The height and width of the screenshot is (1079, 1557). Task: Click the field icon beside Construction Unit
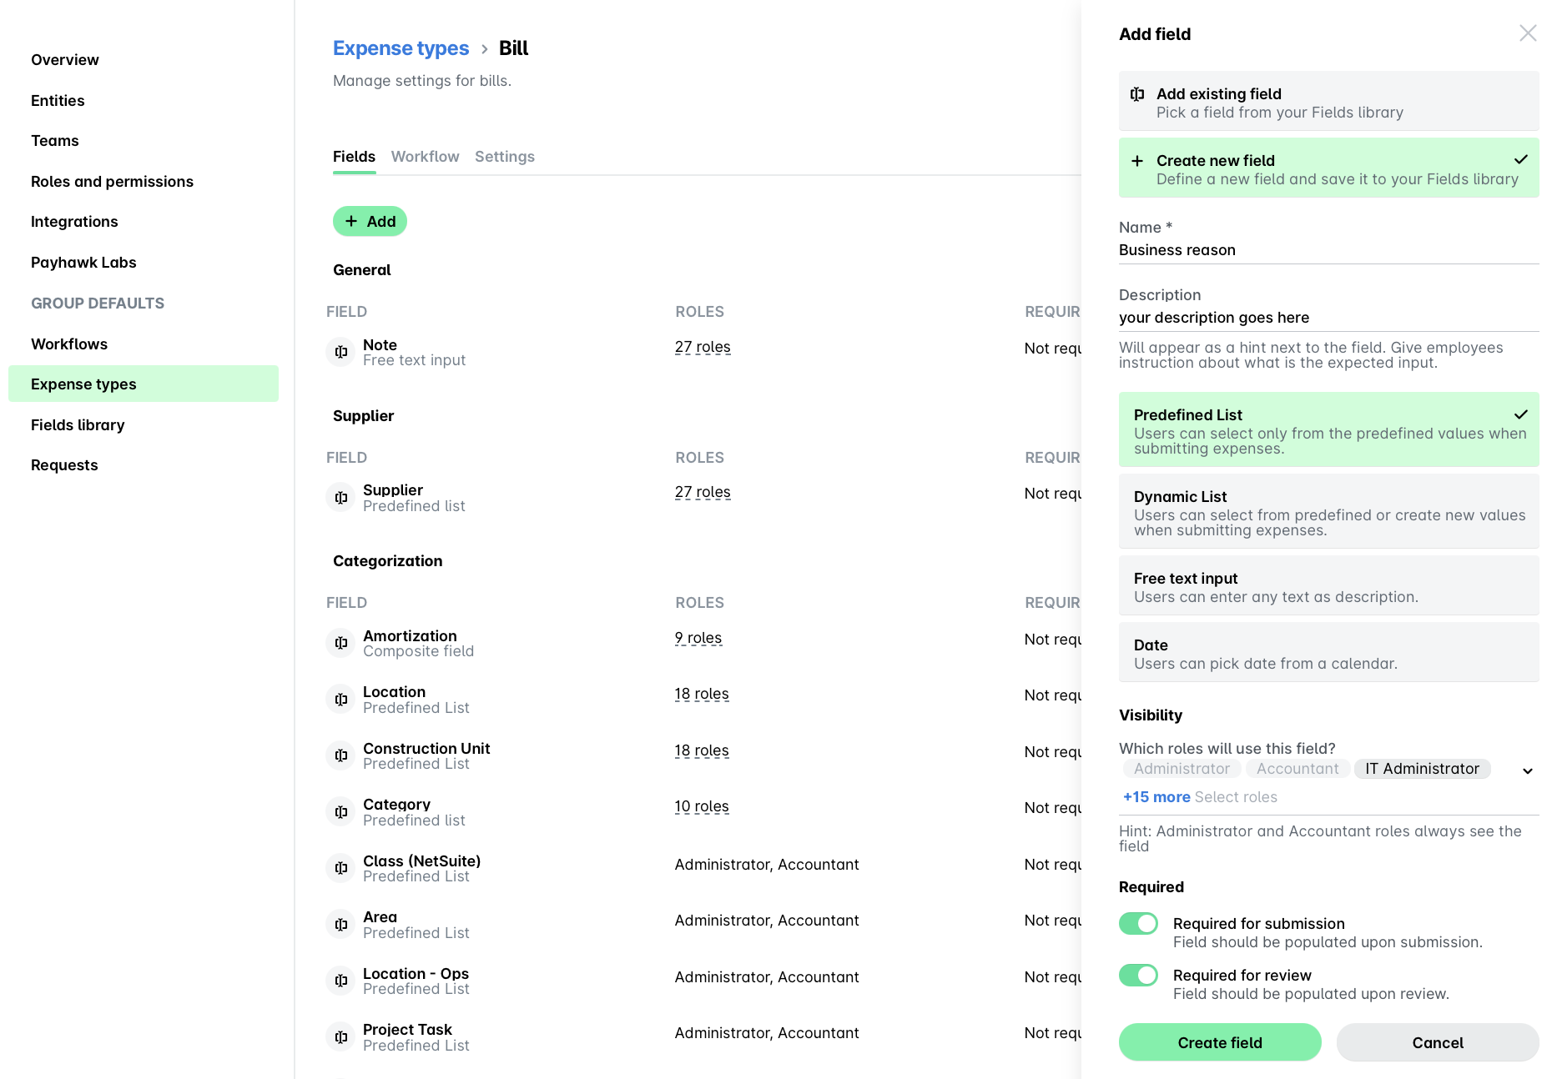click(340, 755)
